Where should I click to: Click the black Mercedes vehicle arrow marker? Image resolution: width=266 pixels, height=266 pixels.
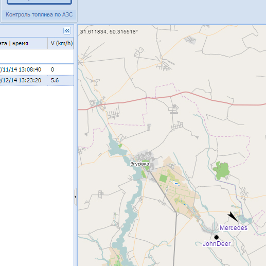233,216
